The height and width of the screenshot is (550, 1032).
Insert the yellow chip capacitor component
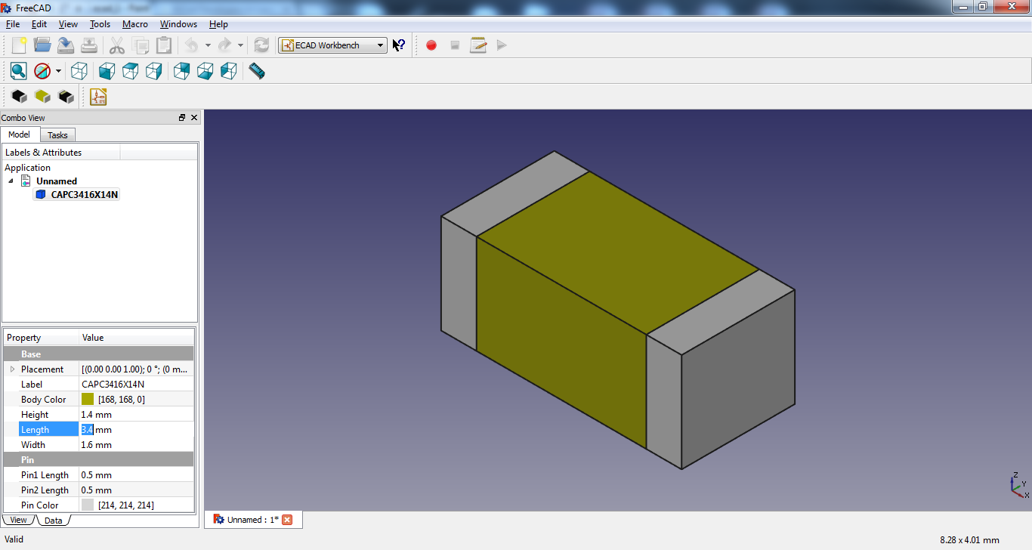[x=42, y=97]
